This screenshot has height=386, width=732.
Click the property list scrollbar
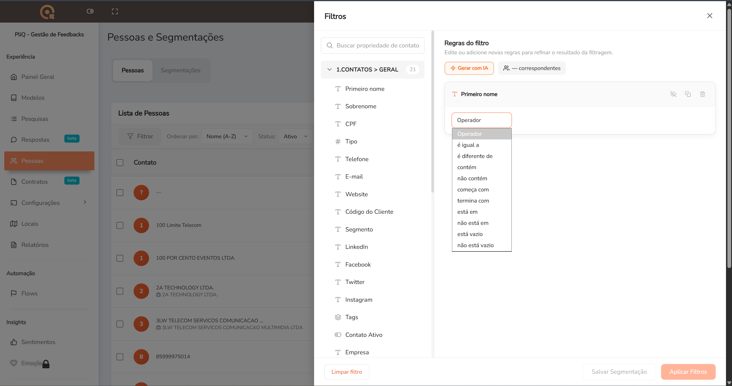tap(433, 111)
